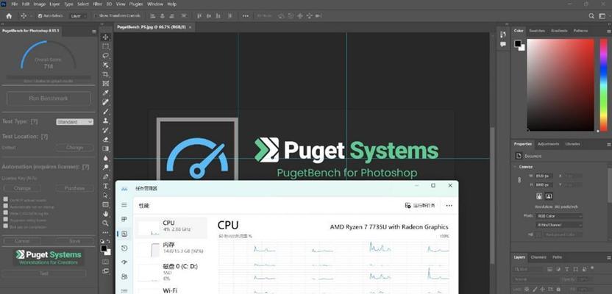Toggle fourth PugetBench automation checkbox
This screenshot has height=294, width=612.
click(5, 219)
